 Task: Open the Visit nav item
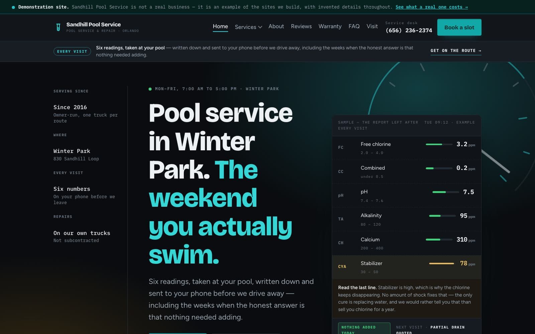click(x=372, y=26)
